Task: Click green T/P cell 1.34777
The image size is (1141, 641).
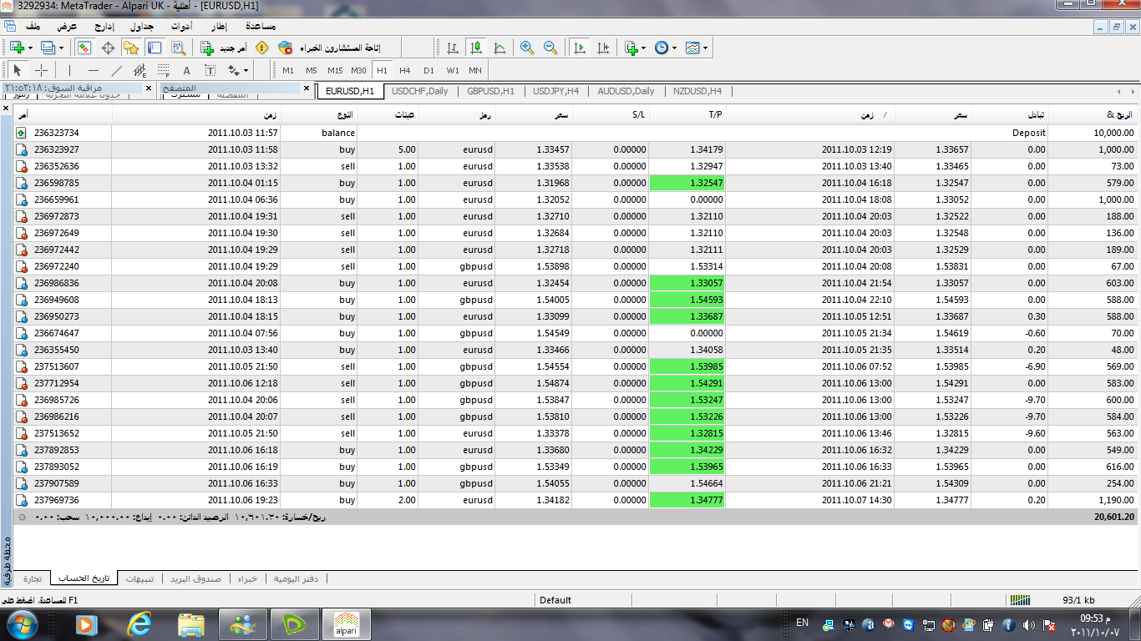Action: point(687,500)
